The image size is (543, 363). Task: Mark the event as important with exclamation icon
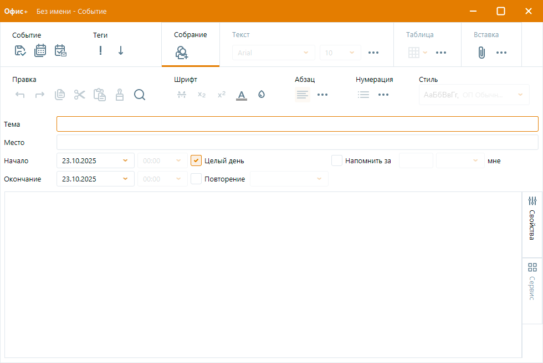click(x=100, y=50)
